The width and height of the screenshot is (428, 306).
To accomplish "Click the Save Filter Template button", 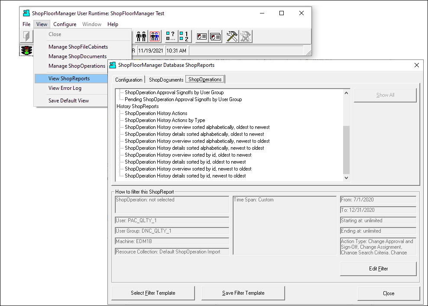I will (243, 293).
